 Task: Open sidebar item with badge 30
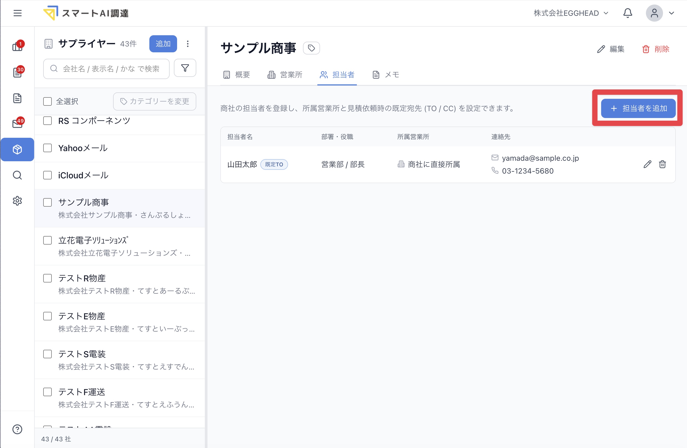[17, 72]
